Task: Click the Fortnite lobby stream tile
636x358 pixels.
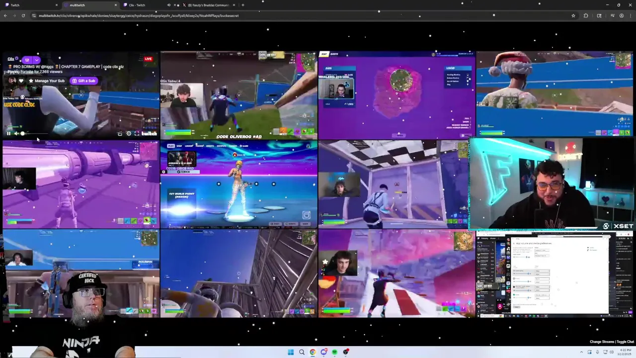Action: pyautogui.click(x=238, y=184)
